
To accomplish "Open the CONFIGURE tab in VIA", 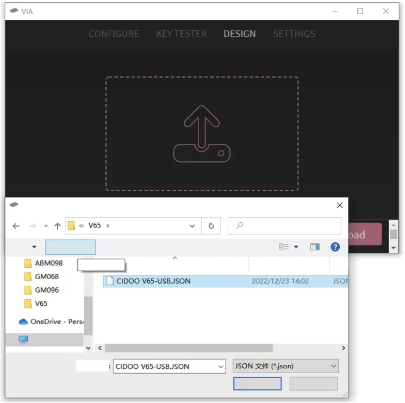I will click(114, 34).
